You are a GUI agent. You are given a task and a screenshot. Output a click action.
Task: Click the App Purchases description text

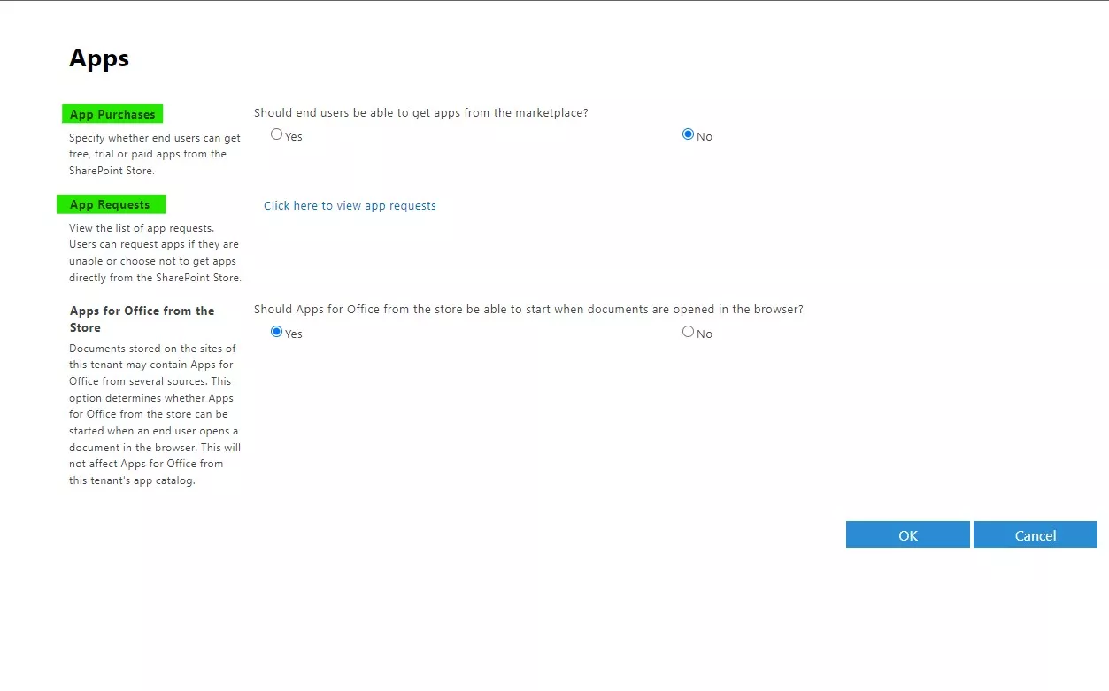154,154
